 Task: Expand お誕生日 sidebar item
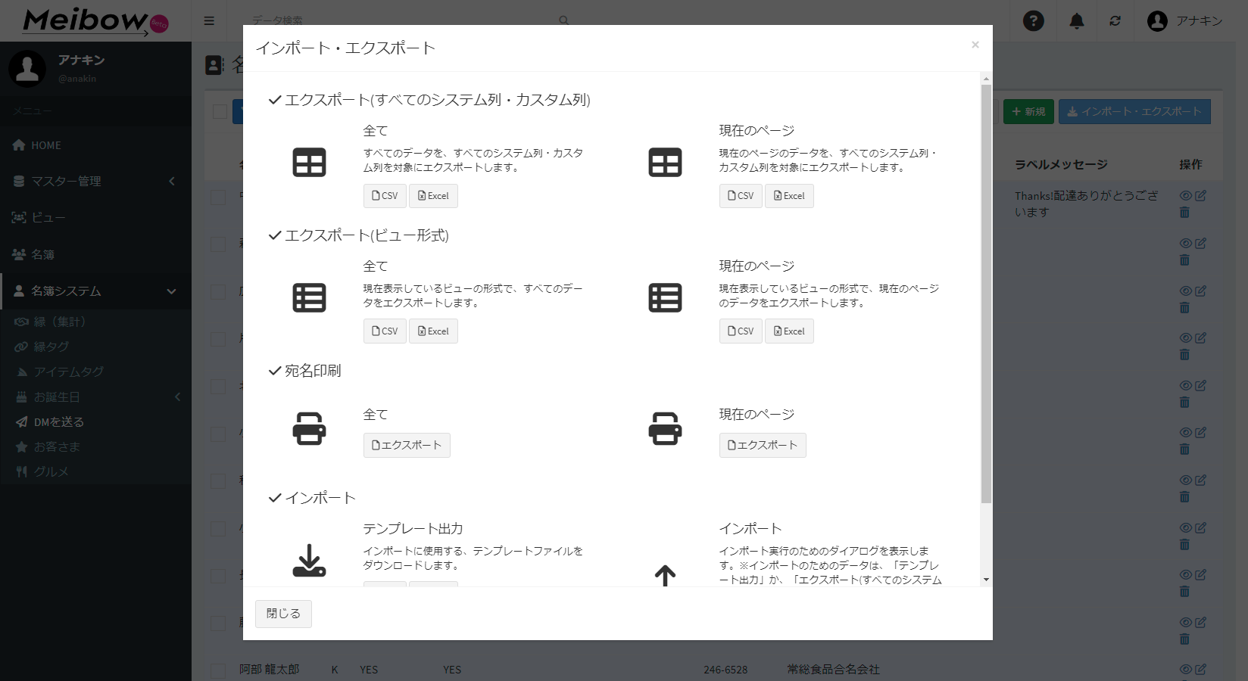95,396
